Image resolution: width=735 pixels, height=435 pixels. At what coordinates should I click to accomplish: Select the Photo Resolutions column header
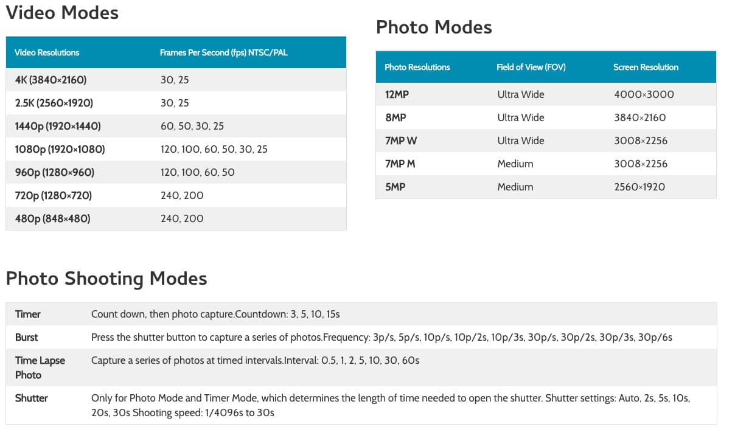point(417,67)
